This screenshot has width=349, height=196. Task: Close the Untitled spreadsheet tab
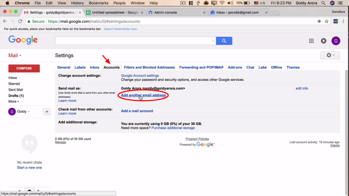click(x=142, y=13)
